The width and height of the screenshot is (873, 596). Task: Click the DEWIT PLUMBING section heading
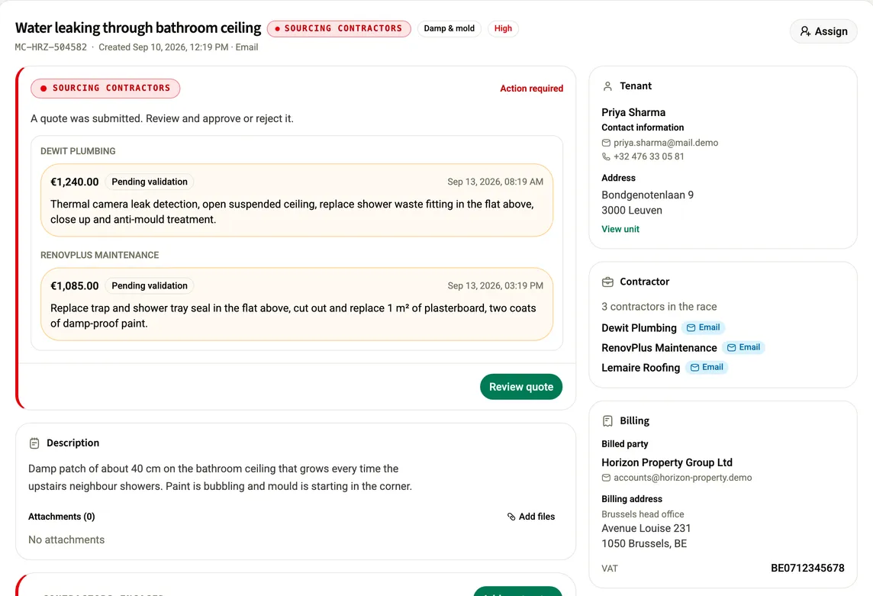[78, 151]
